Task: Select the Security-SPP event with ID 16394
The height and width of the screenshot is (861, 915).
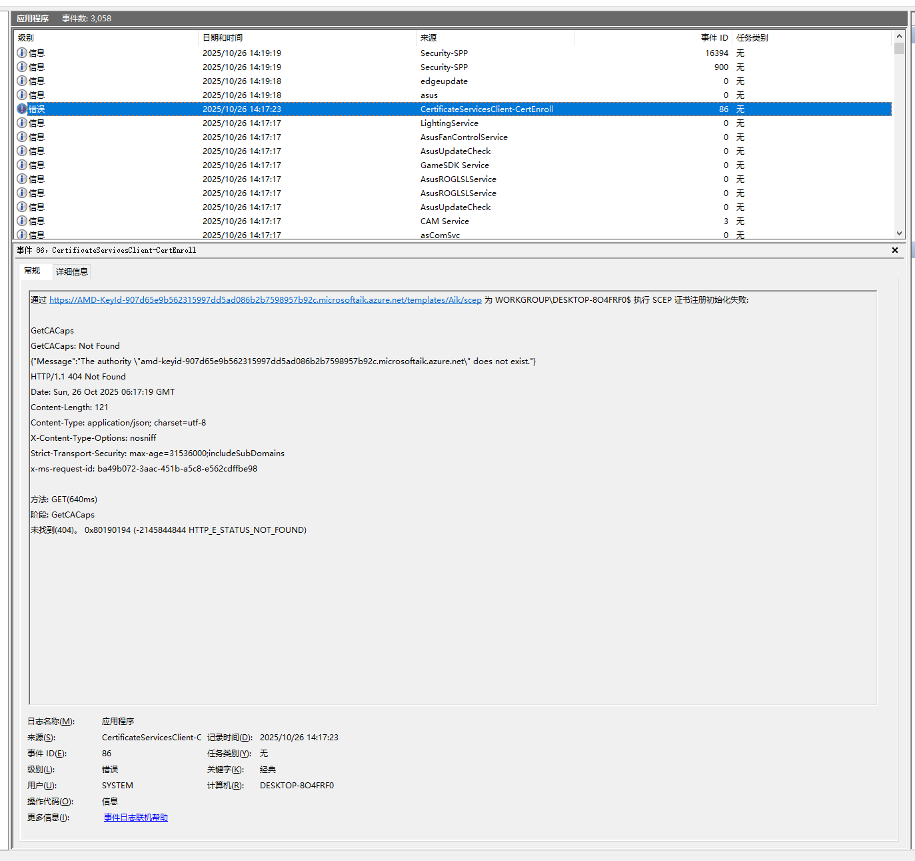Action: (453, 53)
